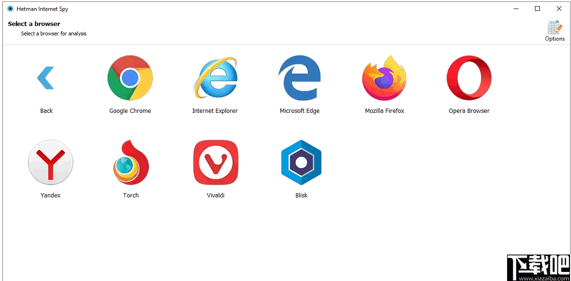571x281 pixels.
Task: Click the "Torch" label
Action: coord(131,196)
